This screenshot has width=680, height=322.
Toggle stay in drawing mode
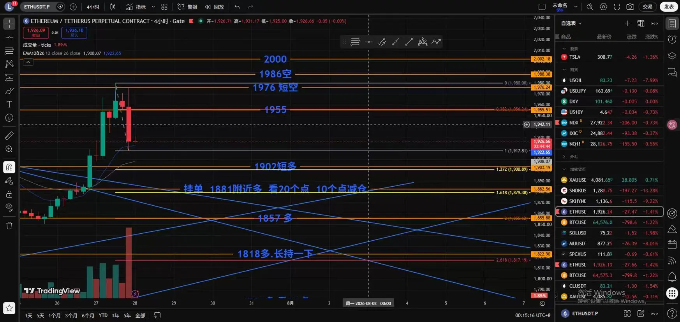click(9, 181)
